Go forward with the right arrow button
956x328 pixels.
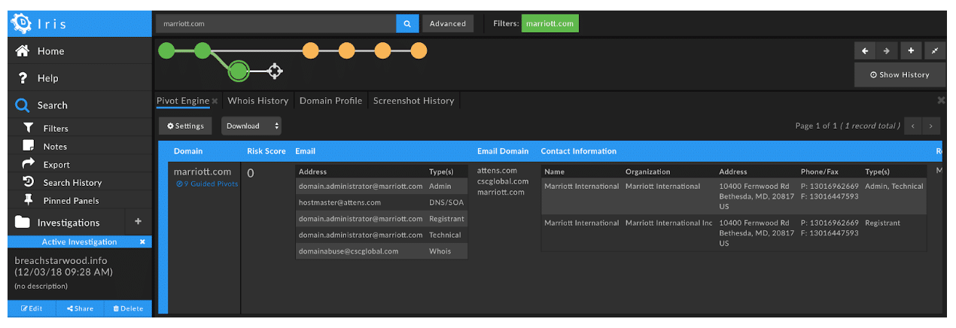click(887, 50)
